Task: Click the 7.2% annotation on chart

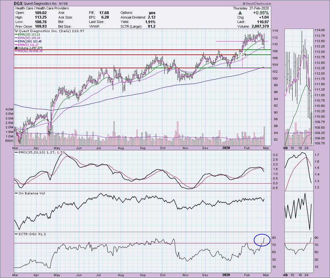Action: [x=242, y=54]
